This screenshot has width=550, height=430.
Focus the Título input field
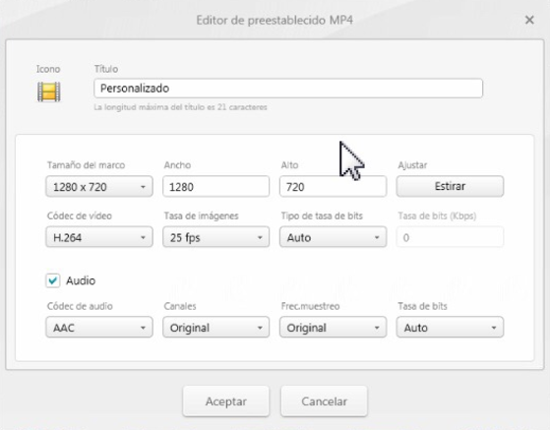288,89
